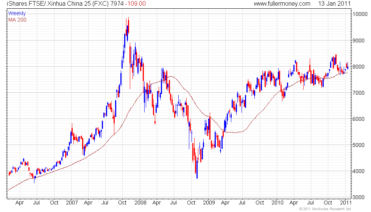Click the latest blue candlestick at chart's right end
Screen dimensions: 371x212
(x=348, y=67)
